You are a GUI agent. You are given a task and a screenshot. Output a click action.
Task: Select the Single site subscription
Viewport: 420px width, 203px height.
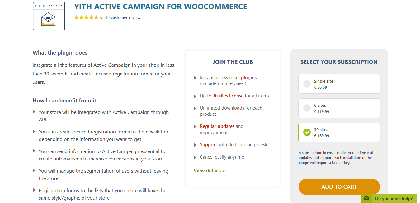coord(339,84)
